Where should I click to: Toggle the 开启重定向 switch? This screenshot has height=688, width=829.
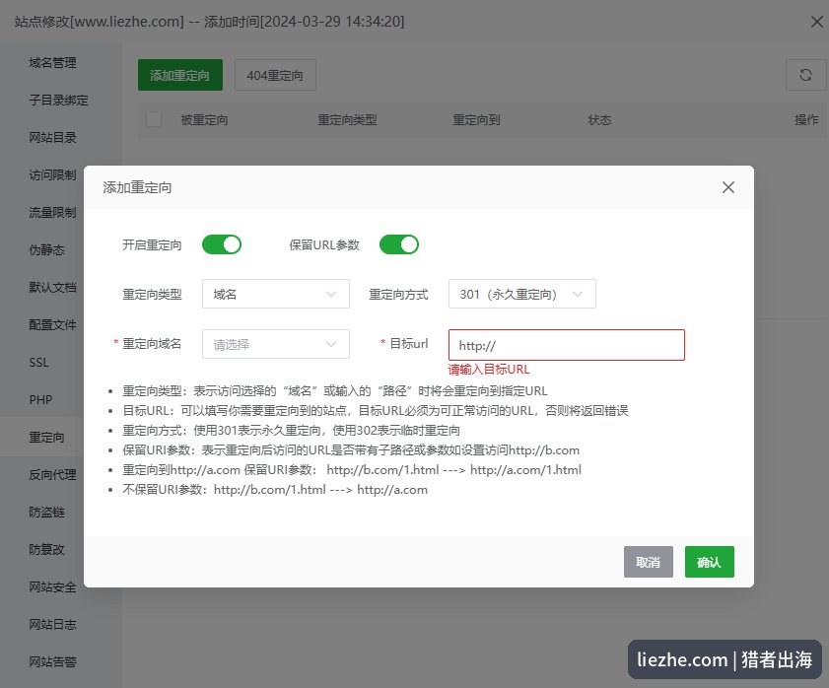click(222, 244)
